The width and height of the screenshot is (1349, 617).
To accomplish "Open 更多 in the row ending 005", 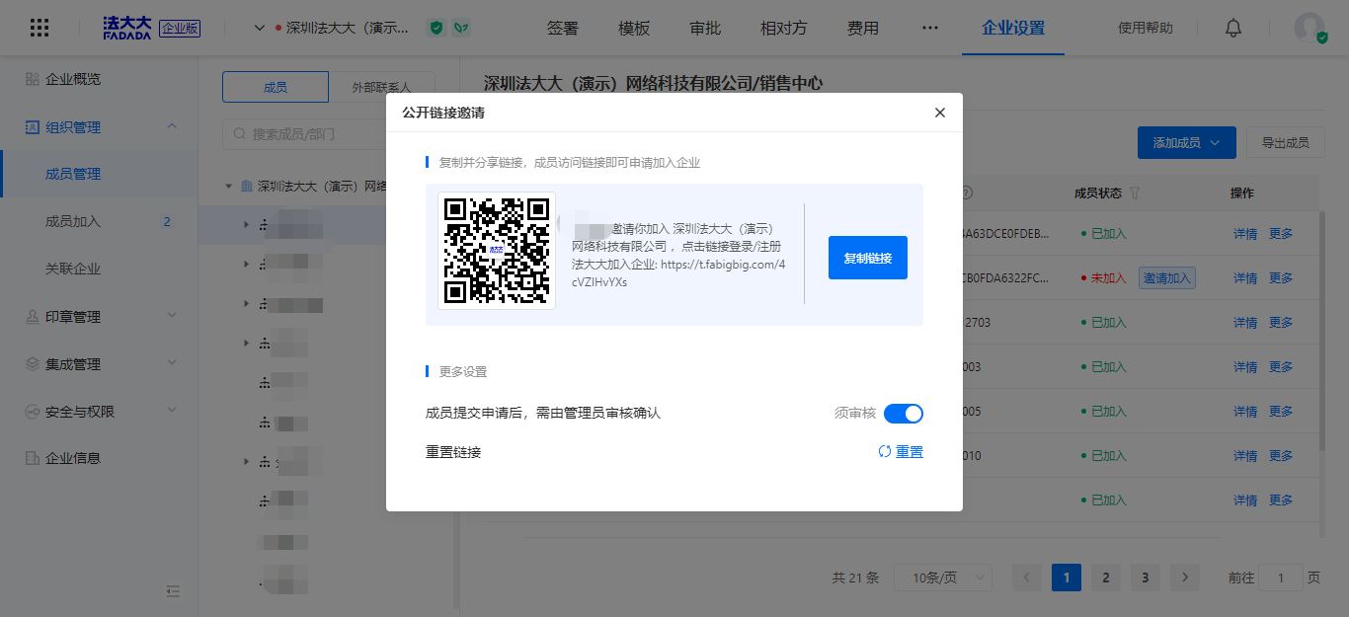I will tap(1281, 412).
